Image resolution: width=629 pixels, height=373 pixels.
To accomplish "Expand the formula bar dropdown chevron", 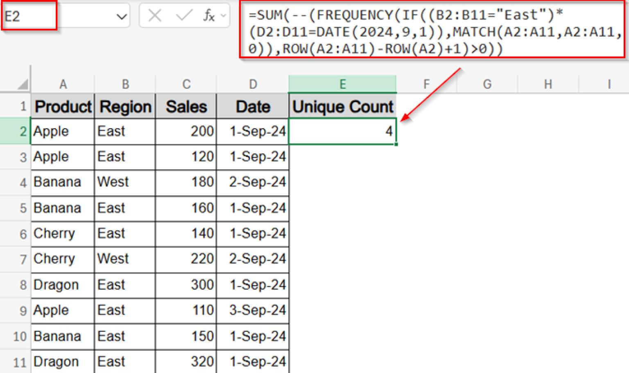I will pos(222,16).
